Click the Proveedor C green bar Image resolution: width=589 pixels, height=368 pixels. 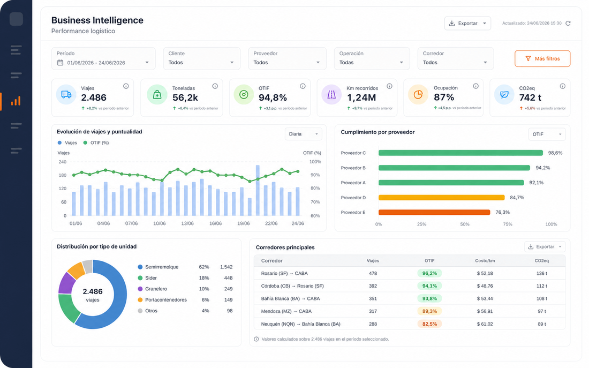pyautogui.click(x=460, y=153)
